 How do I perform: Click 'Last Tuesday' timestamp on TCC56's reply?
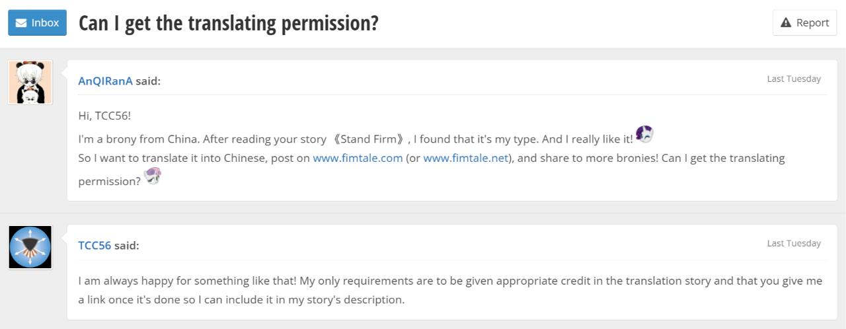point(793,243)
